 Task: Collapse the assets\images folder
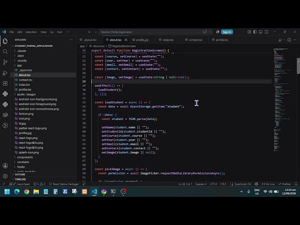tap(44, 94)
